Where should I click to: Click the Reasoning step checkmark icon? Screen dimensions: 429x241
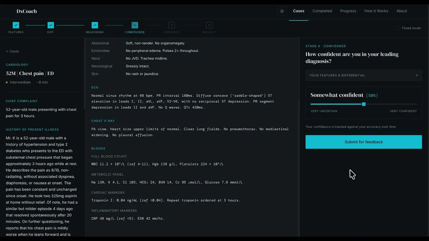(x=95, y=25)
